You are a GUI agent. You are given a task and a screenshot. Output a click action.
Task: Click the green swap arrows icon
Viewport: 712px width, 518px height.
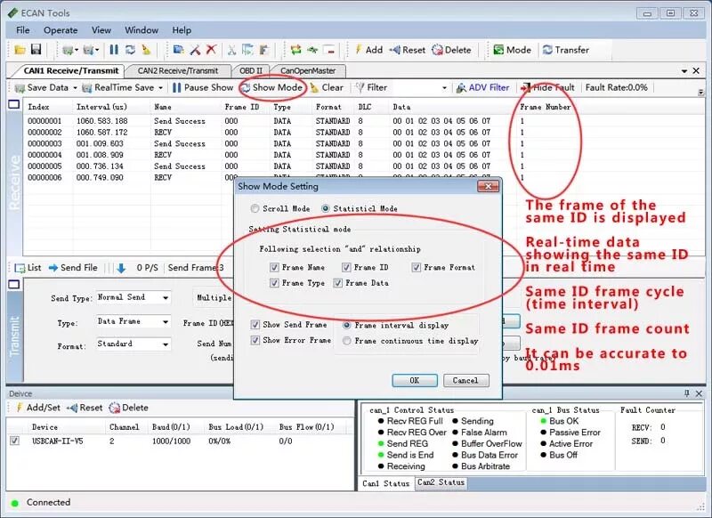(x=296, y=50)
